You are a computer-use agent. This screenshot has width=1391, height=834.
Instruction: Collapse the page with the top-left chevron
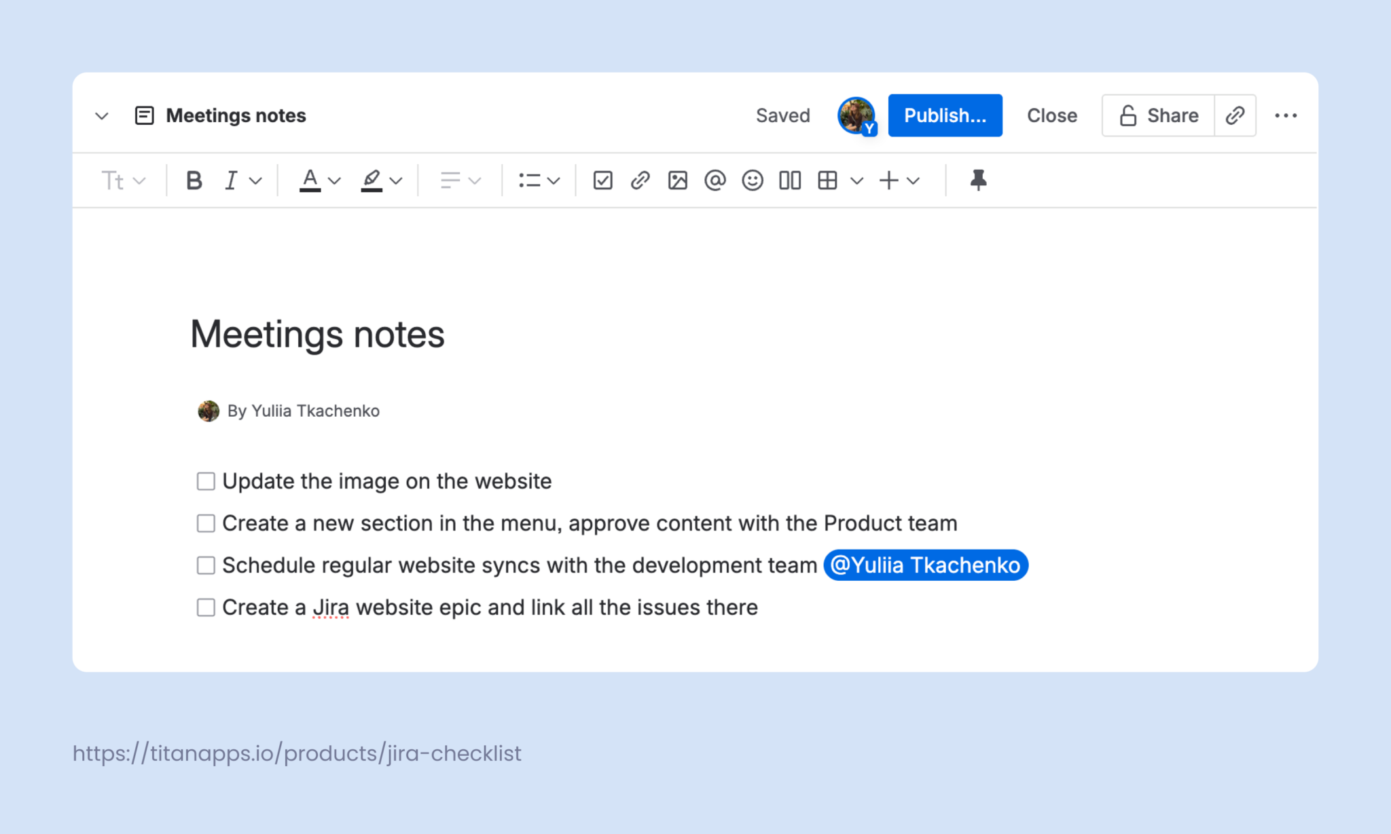click(x=101, y=115)
